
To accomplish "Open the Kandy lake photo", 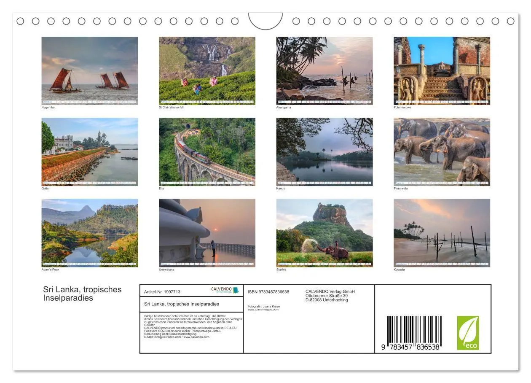I will [x=324, y=152].
